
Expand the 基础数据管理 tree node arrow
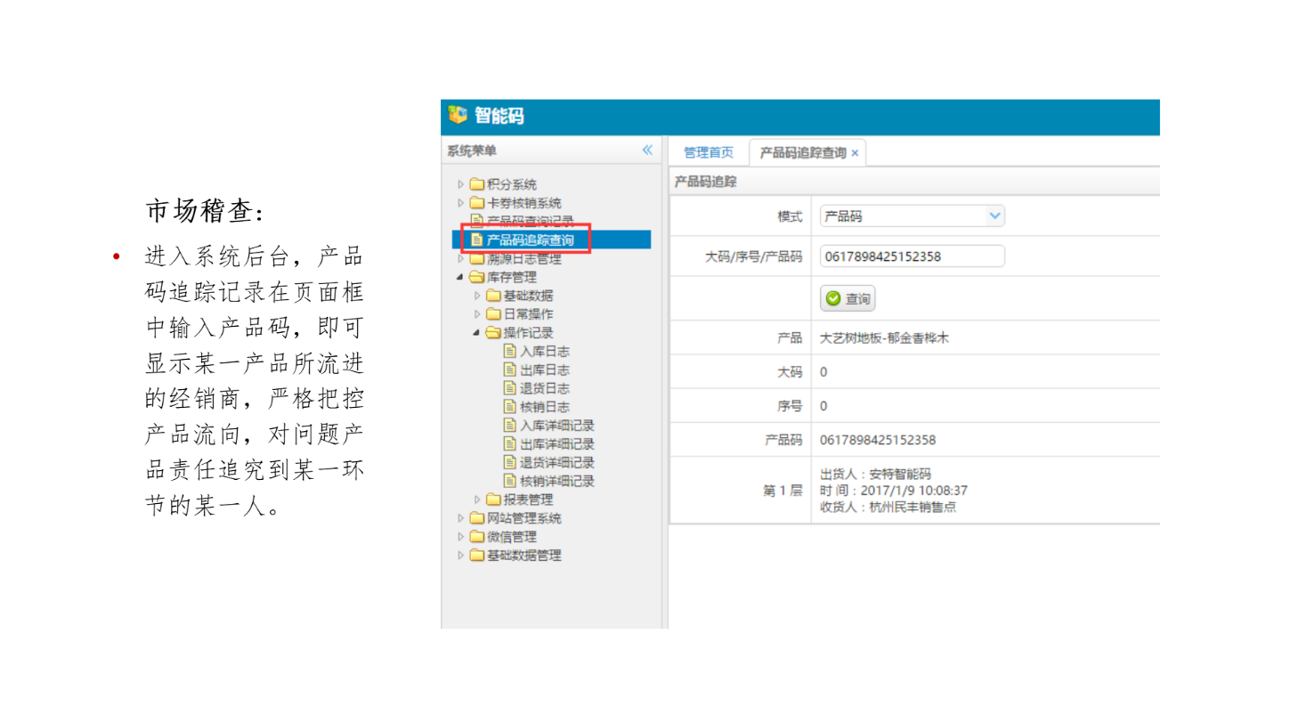point(461,555)
